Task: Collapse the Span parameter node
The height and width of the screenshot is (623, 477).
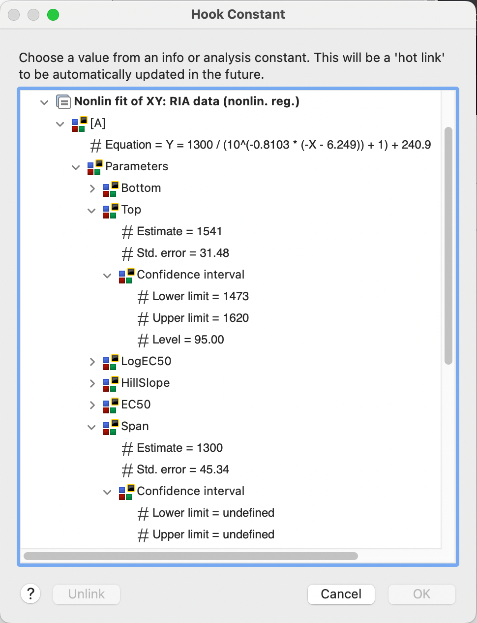Action: tap(91, 426)
